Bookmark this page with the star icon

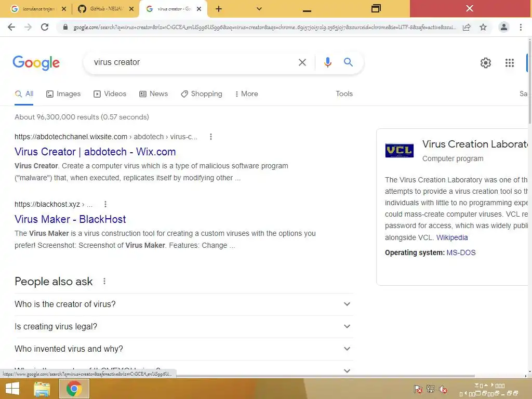tap(483, 27)
